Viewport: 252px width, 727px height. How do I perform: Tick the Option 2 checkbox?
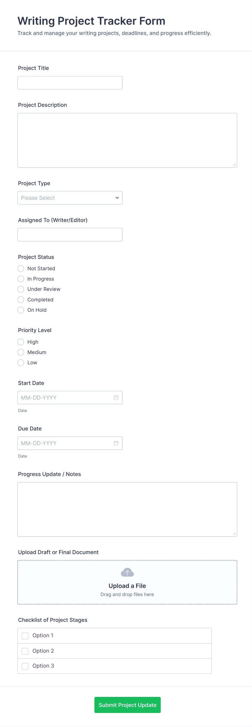(x=25, y=651)
